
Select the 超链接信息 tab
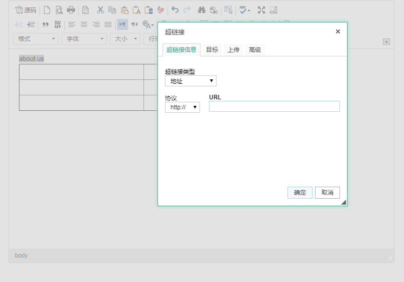181,49
